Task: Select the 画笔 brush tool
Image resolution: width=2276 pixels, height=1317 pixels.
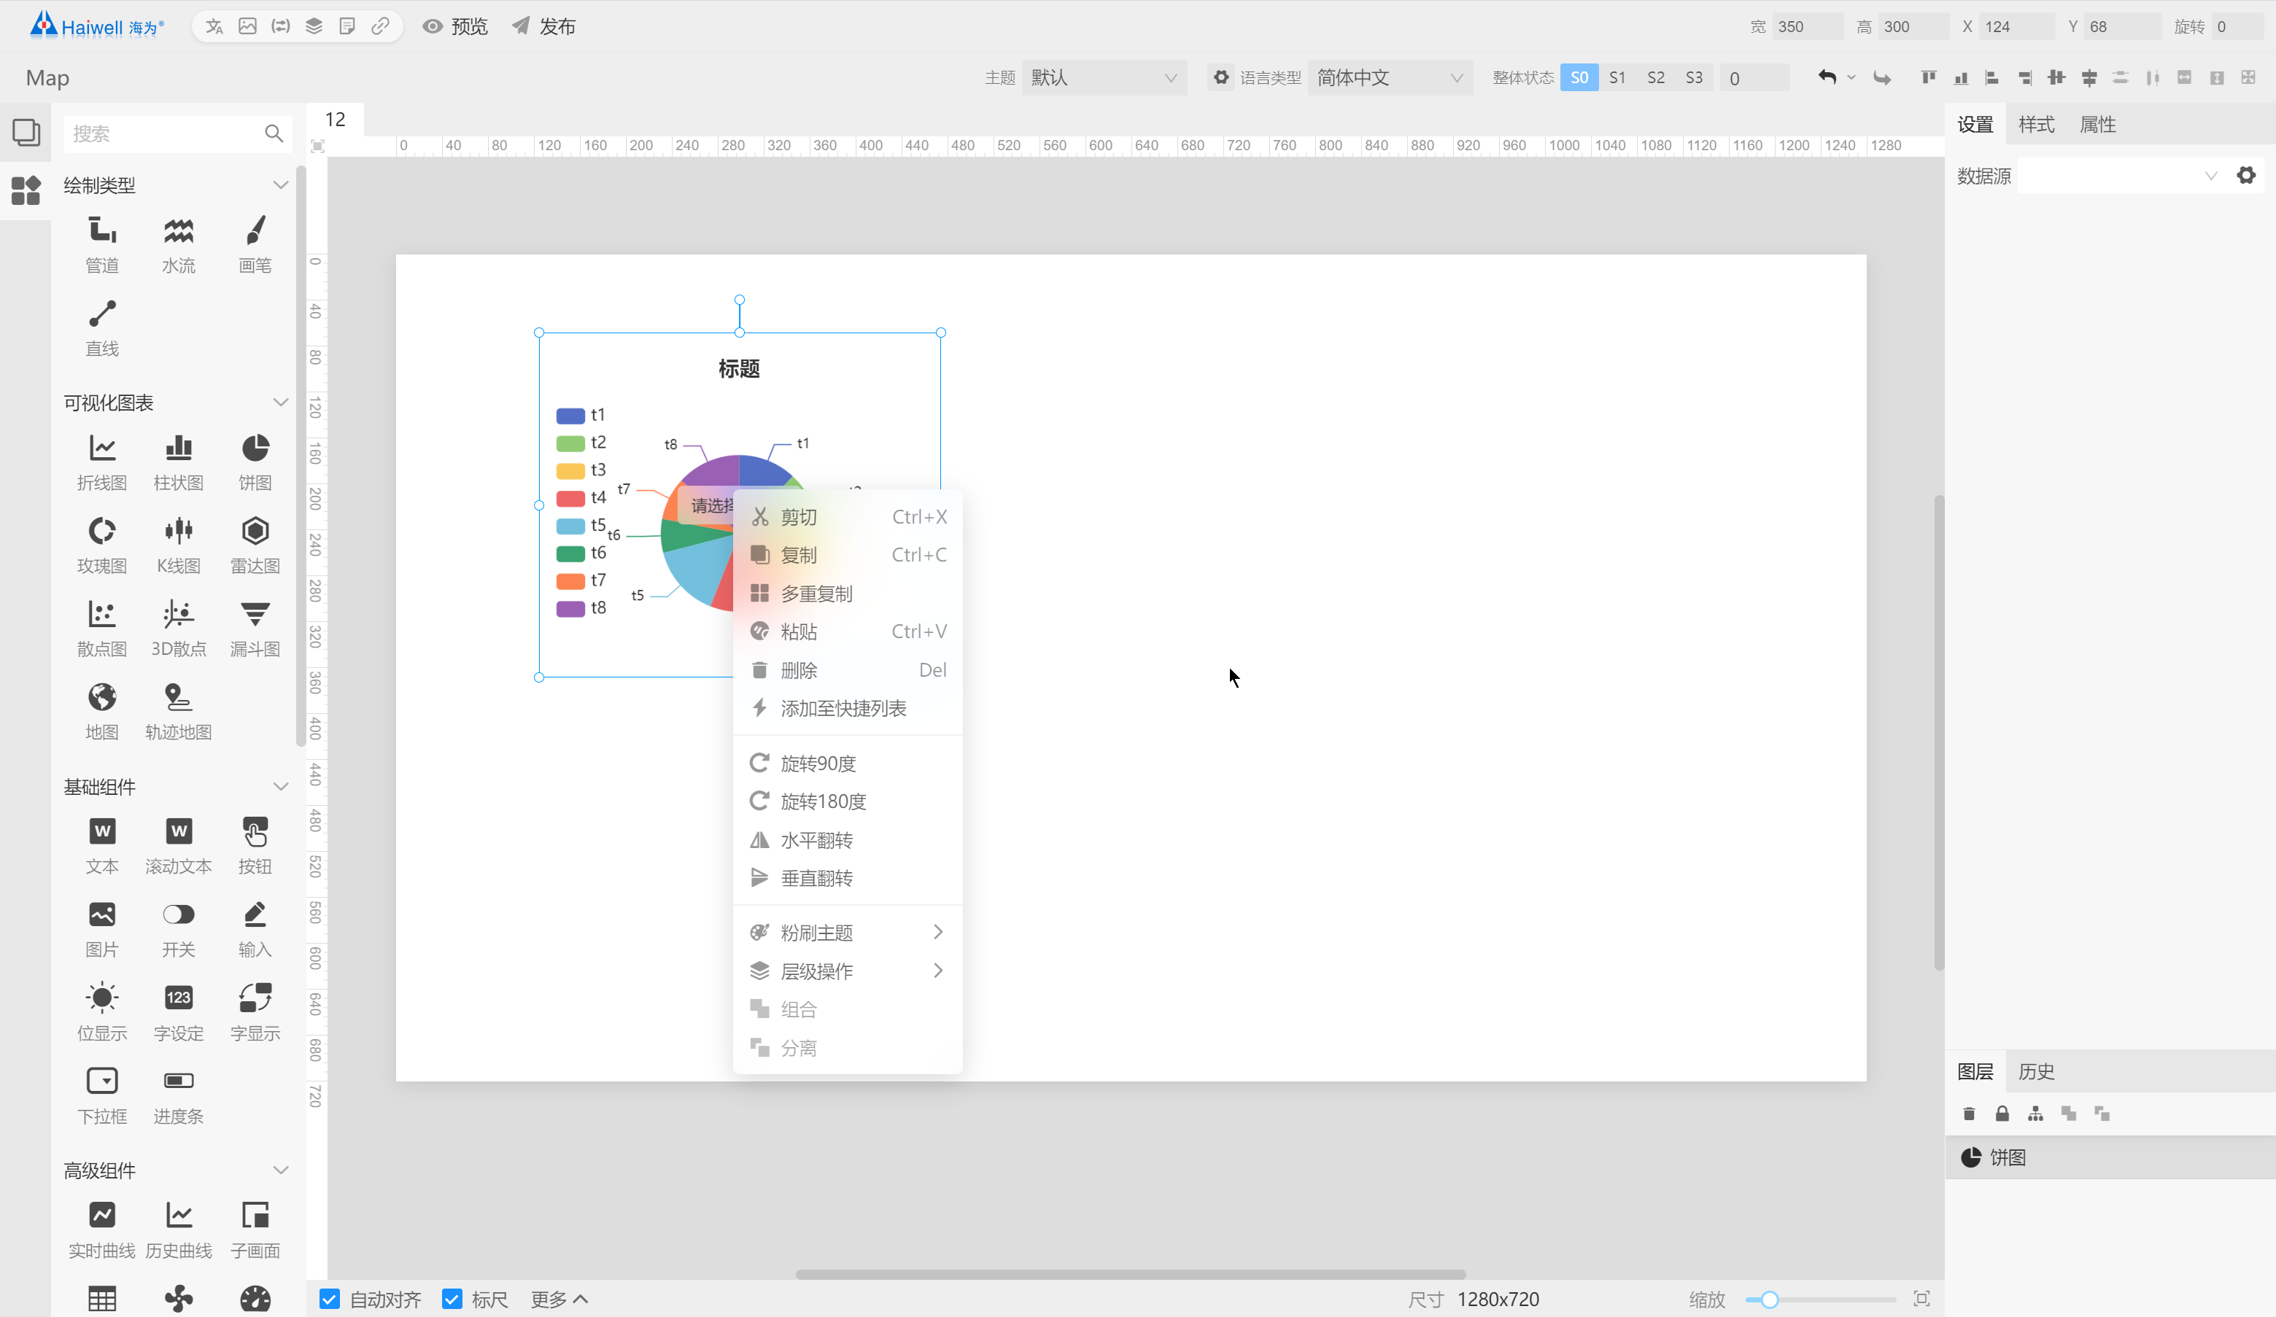Action: pos(255,244)
